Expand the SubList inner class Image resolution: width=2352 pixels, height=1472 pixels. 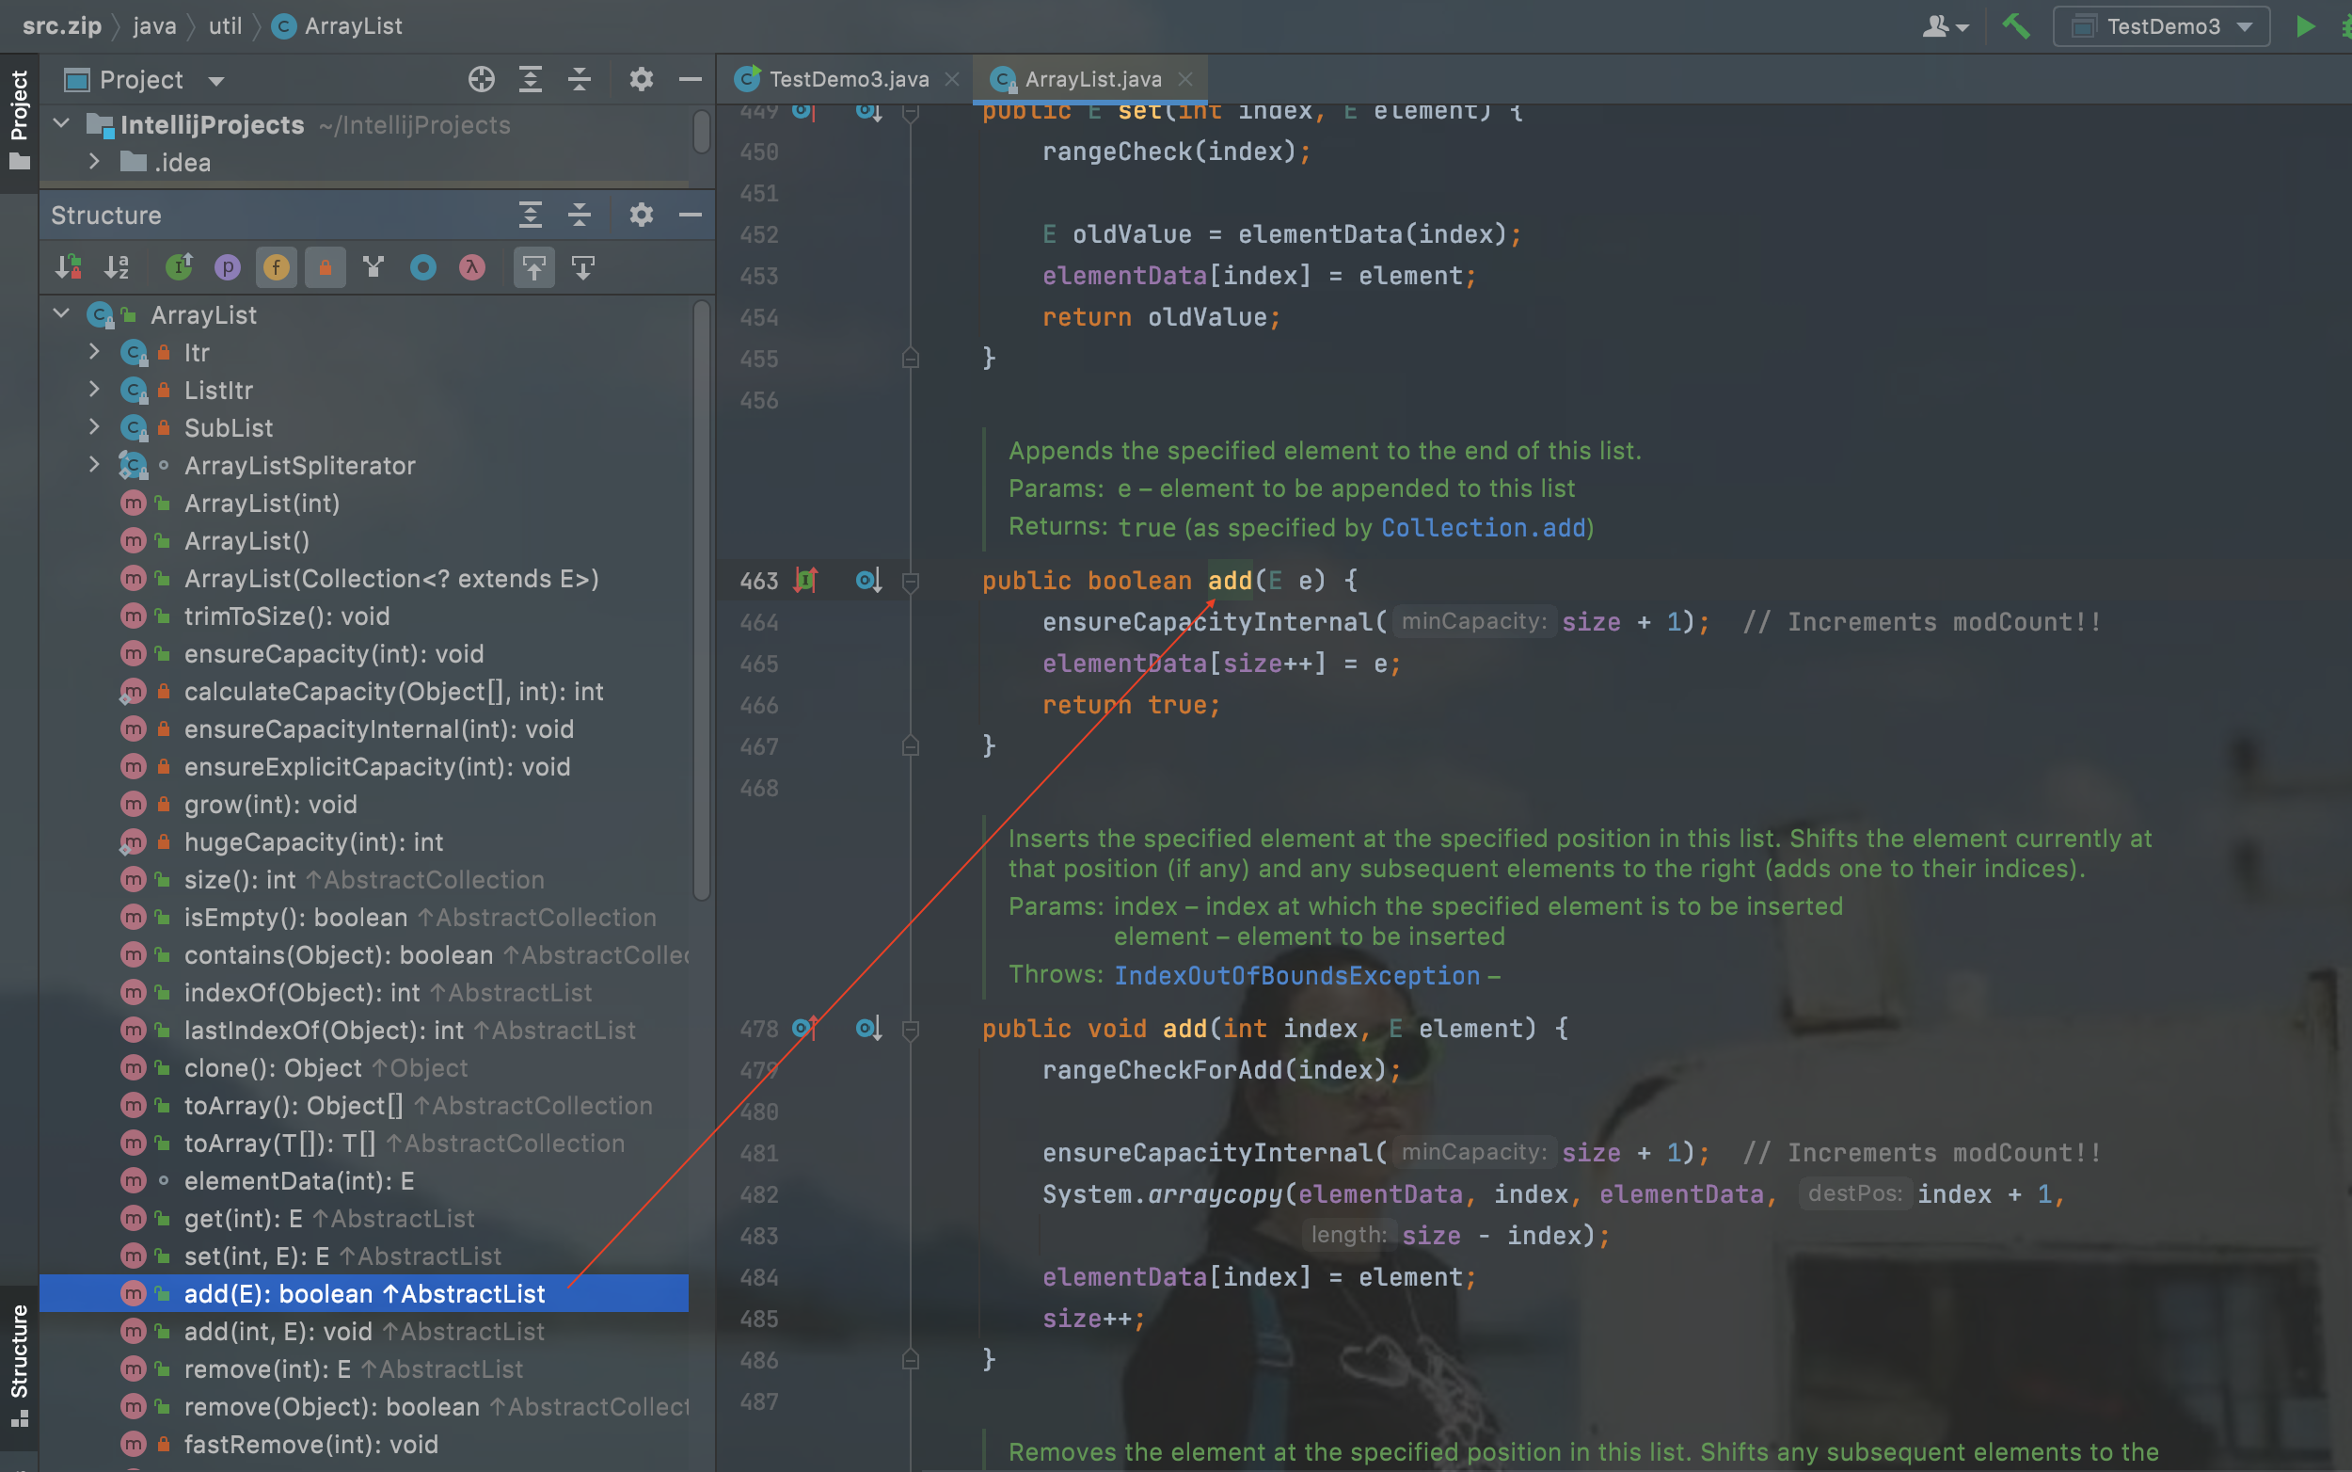click(94, 426)
